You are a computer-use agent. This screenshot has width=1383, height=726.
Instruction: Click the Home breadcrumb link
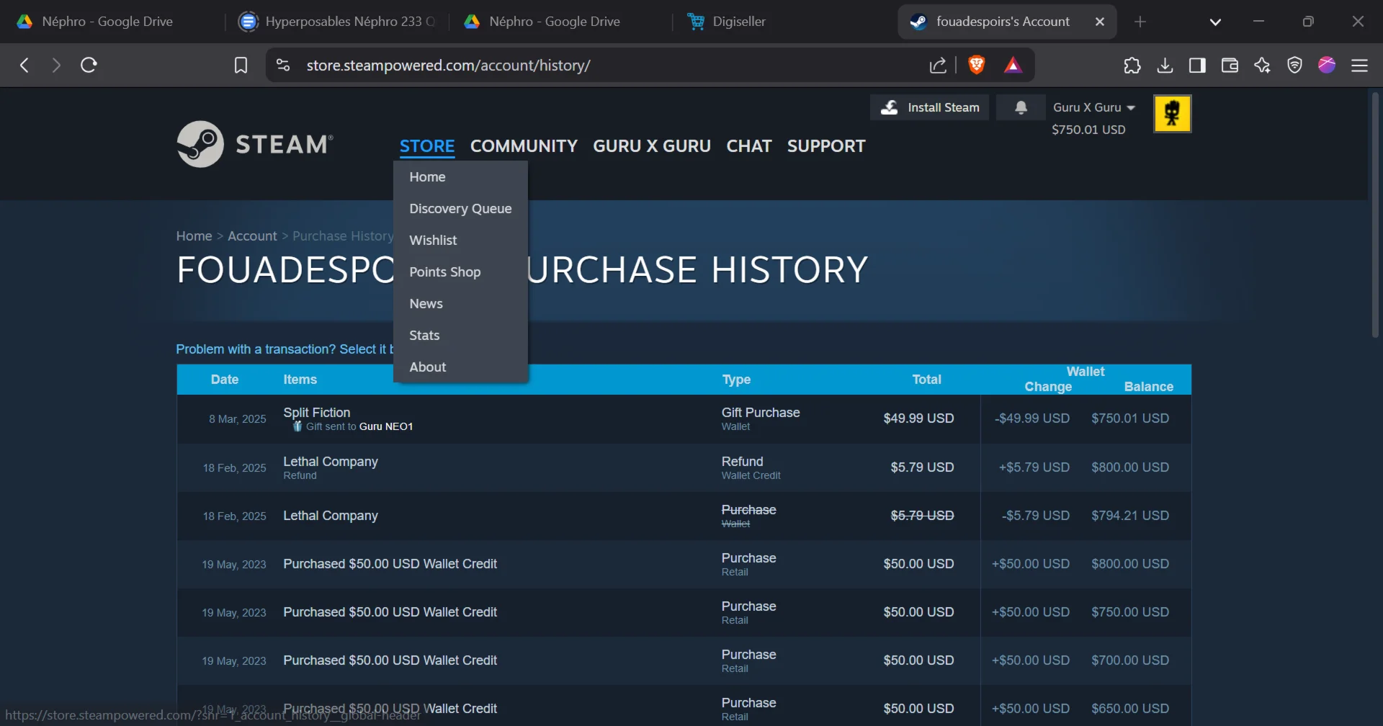click(194, 236)
